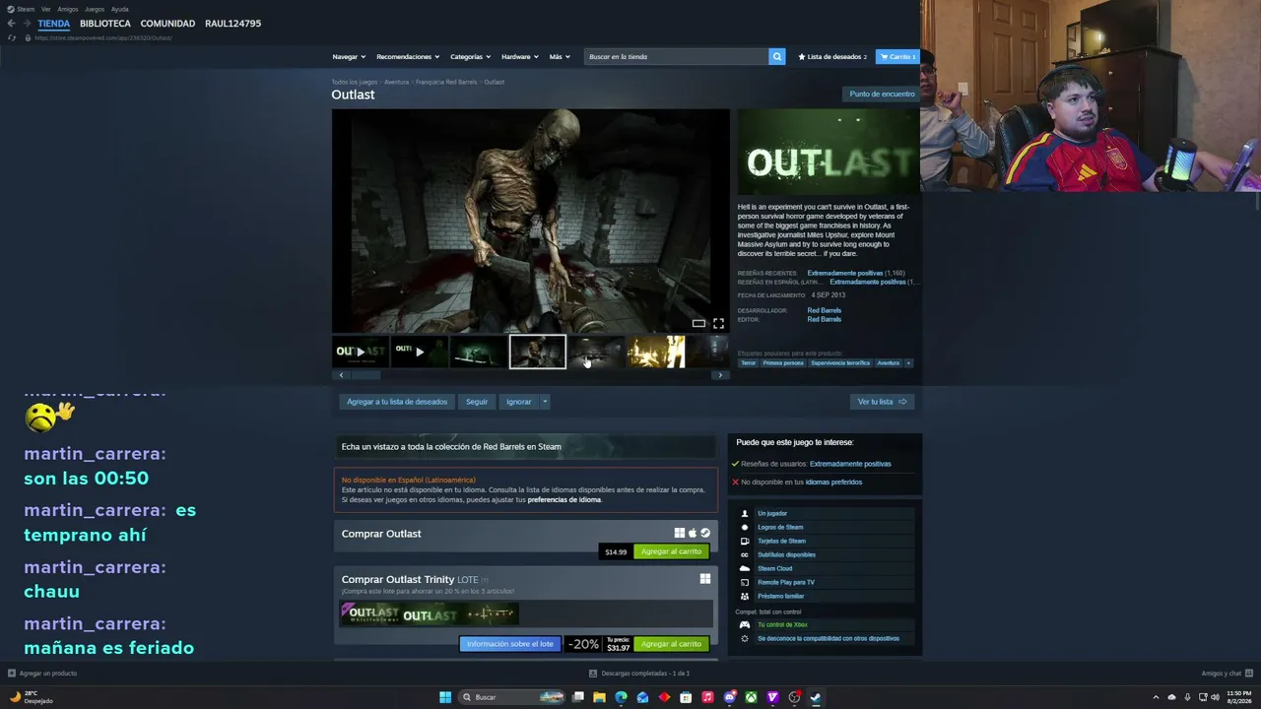Viewport: 1261px width, 709px height.
Task: Click the store search magnifier button
Action: pos(776,56)
